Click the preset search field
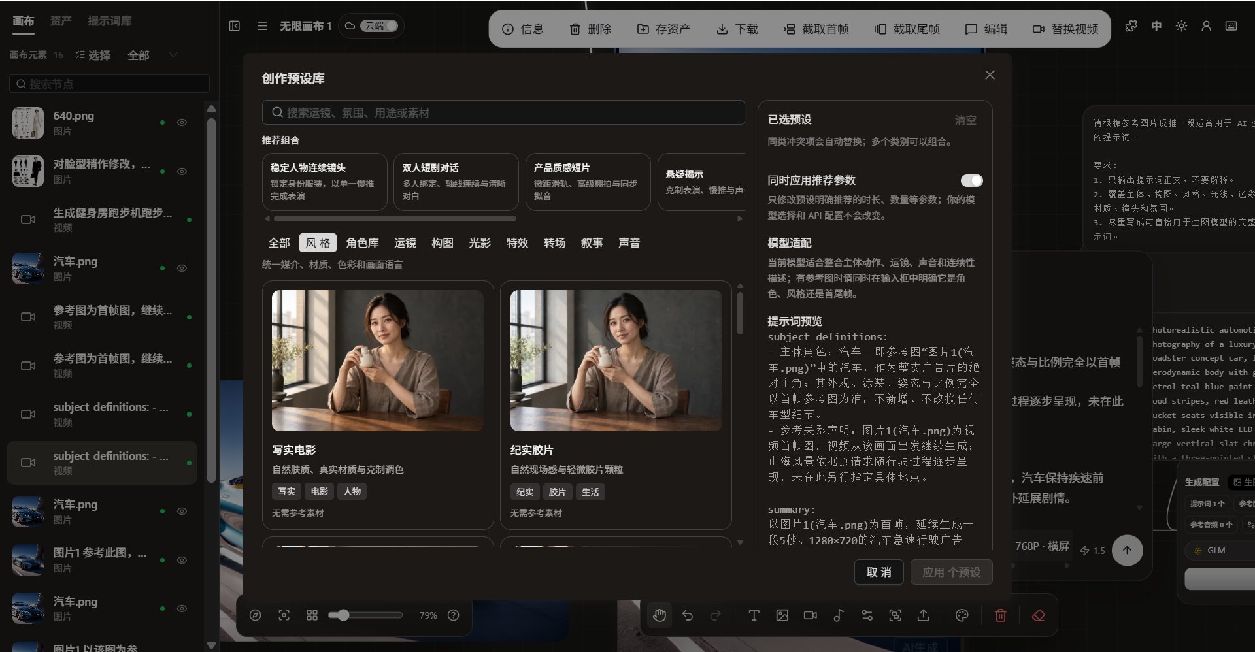Viewport: 1255px width, 652px height. click(x=503, y=112)
